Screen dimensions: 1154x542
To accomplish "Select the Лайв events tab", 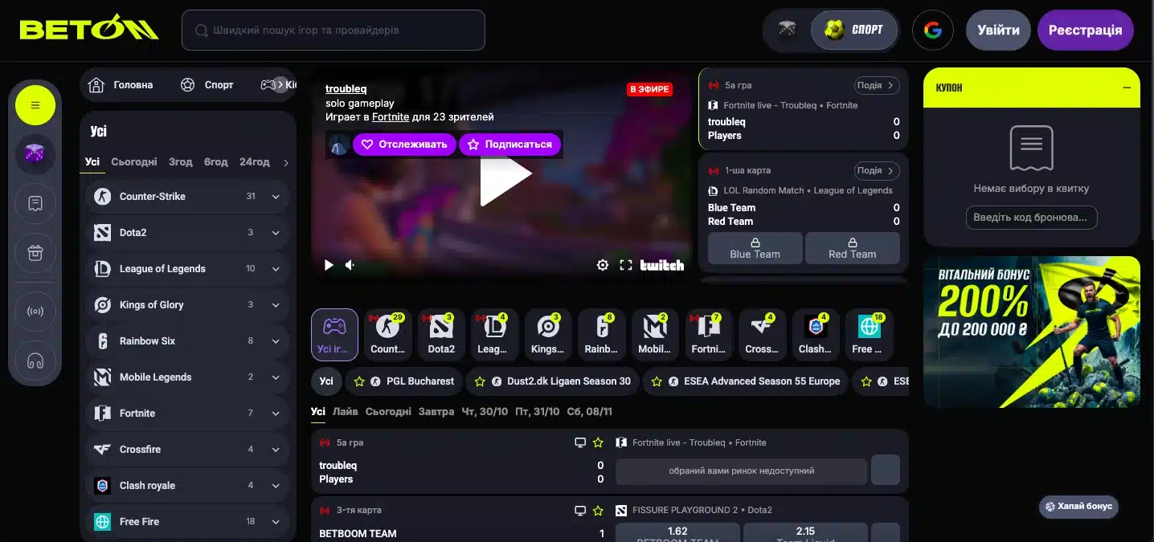I will point(345,411).
